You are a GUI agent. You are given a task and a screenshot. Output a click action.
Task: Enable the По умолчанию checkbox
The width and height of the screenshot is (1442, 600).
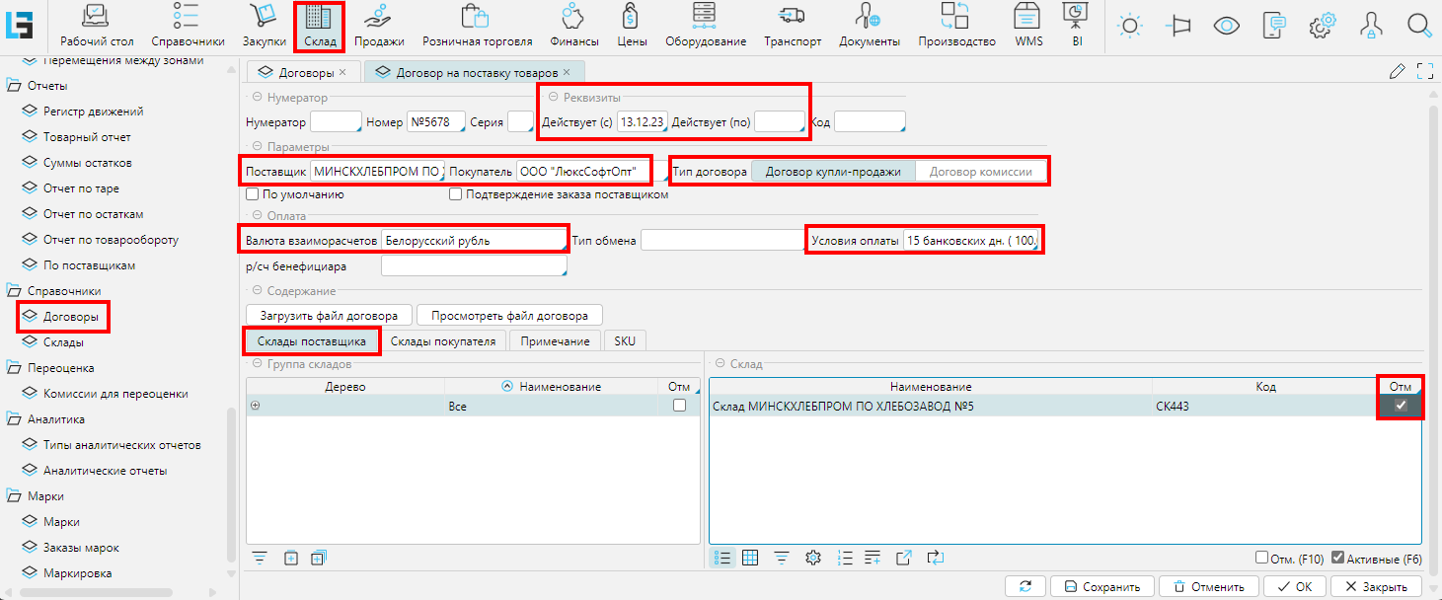(x=253, y=194)
